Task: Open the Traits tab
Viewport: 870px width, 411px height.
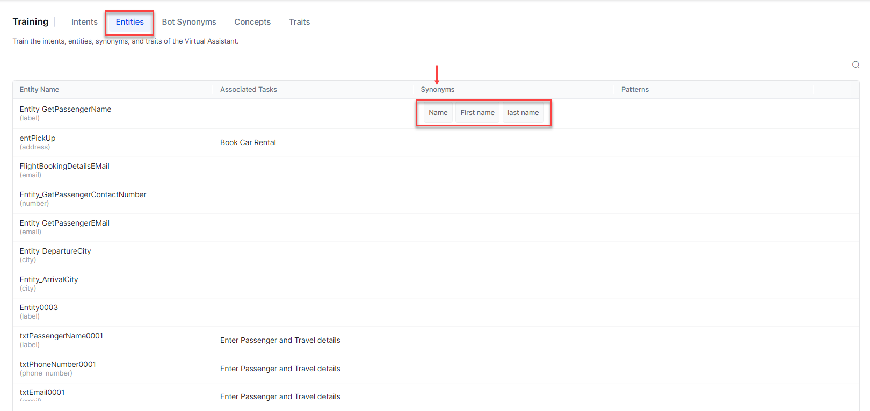Action: (x=299, y=22)
